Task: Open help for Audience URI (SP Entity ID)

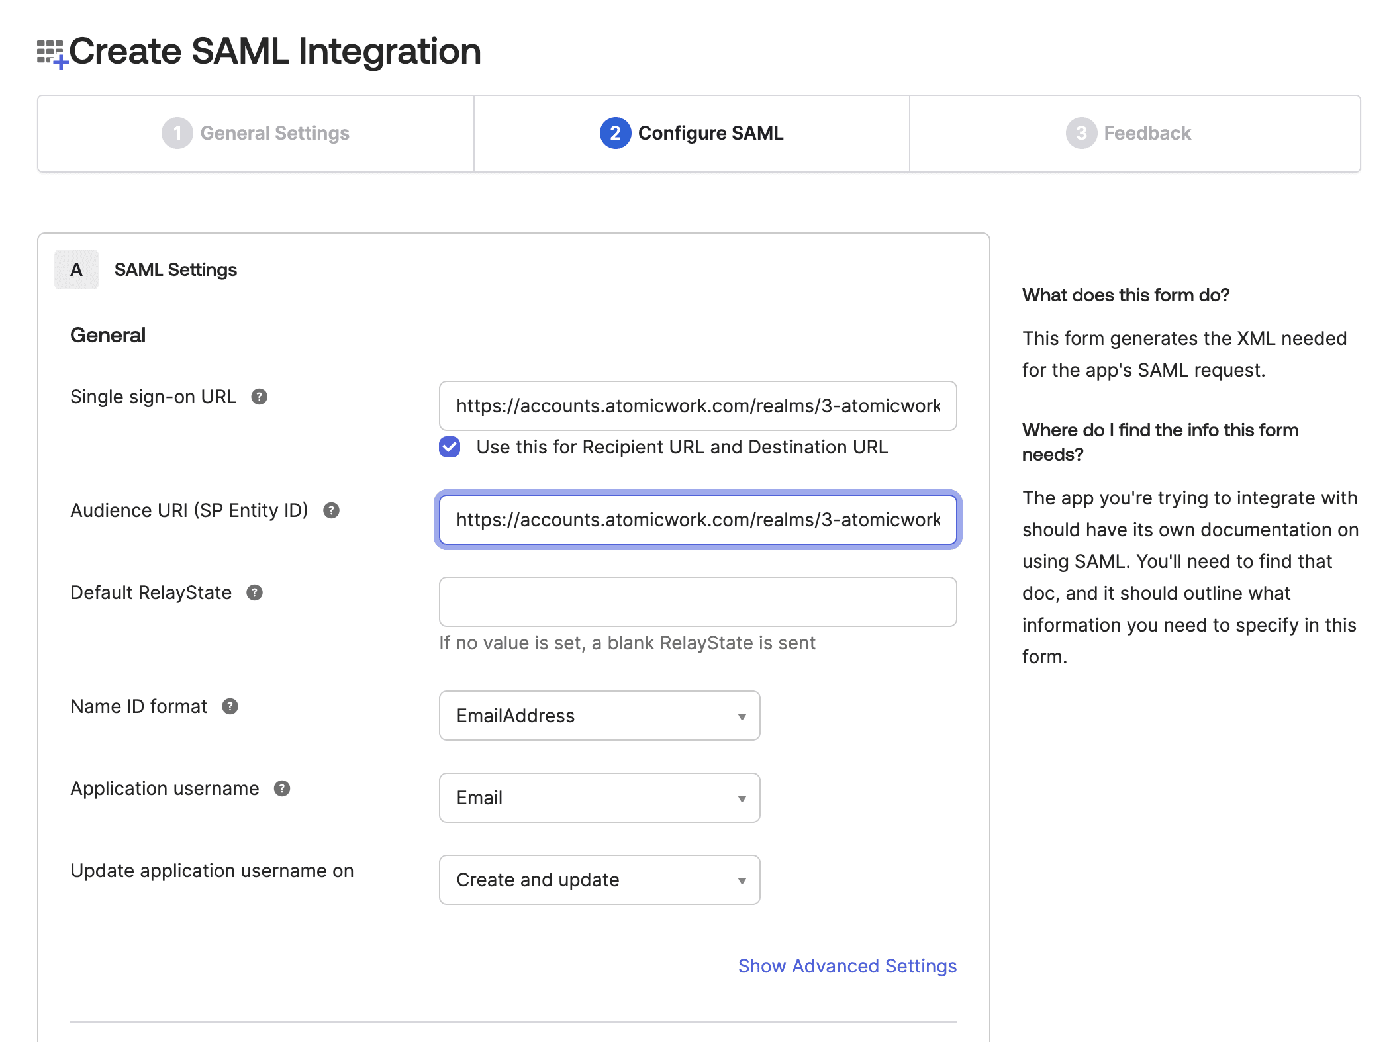Action: [x=331, y=510]
